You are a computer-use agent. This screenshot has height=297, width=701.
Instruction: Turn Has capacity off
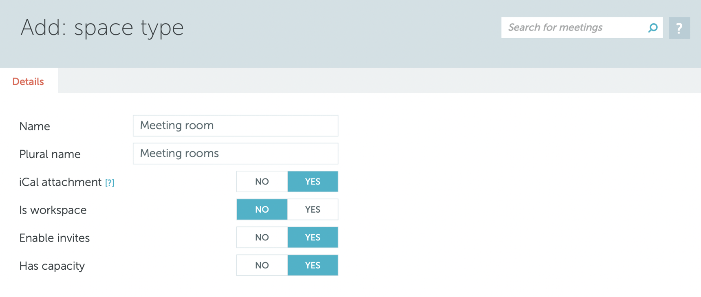pos(262,265)
